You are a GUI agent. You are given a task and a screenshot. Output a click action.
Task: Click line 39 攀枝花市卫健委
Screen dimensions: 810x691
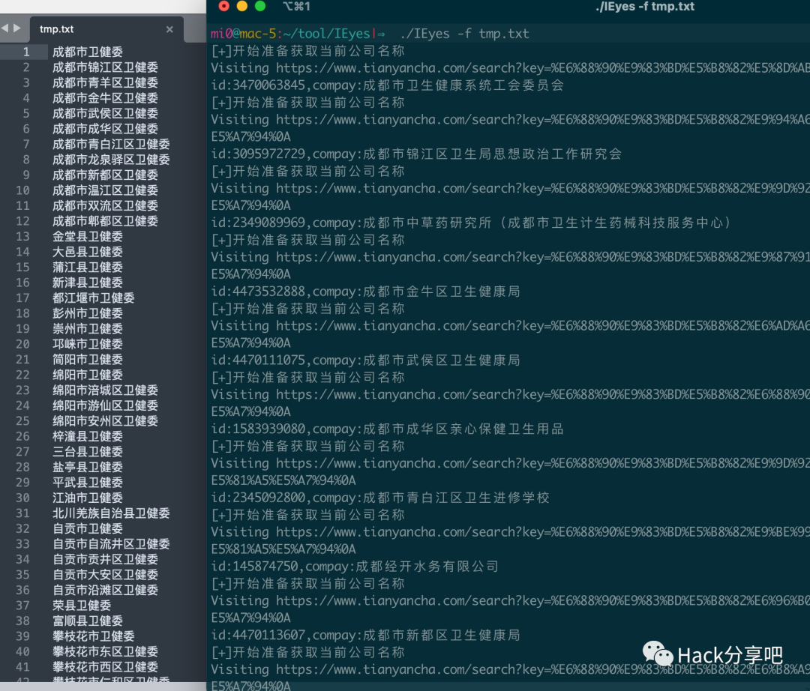click(x=94, y=636)
